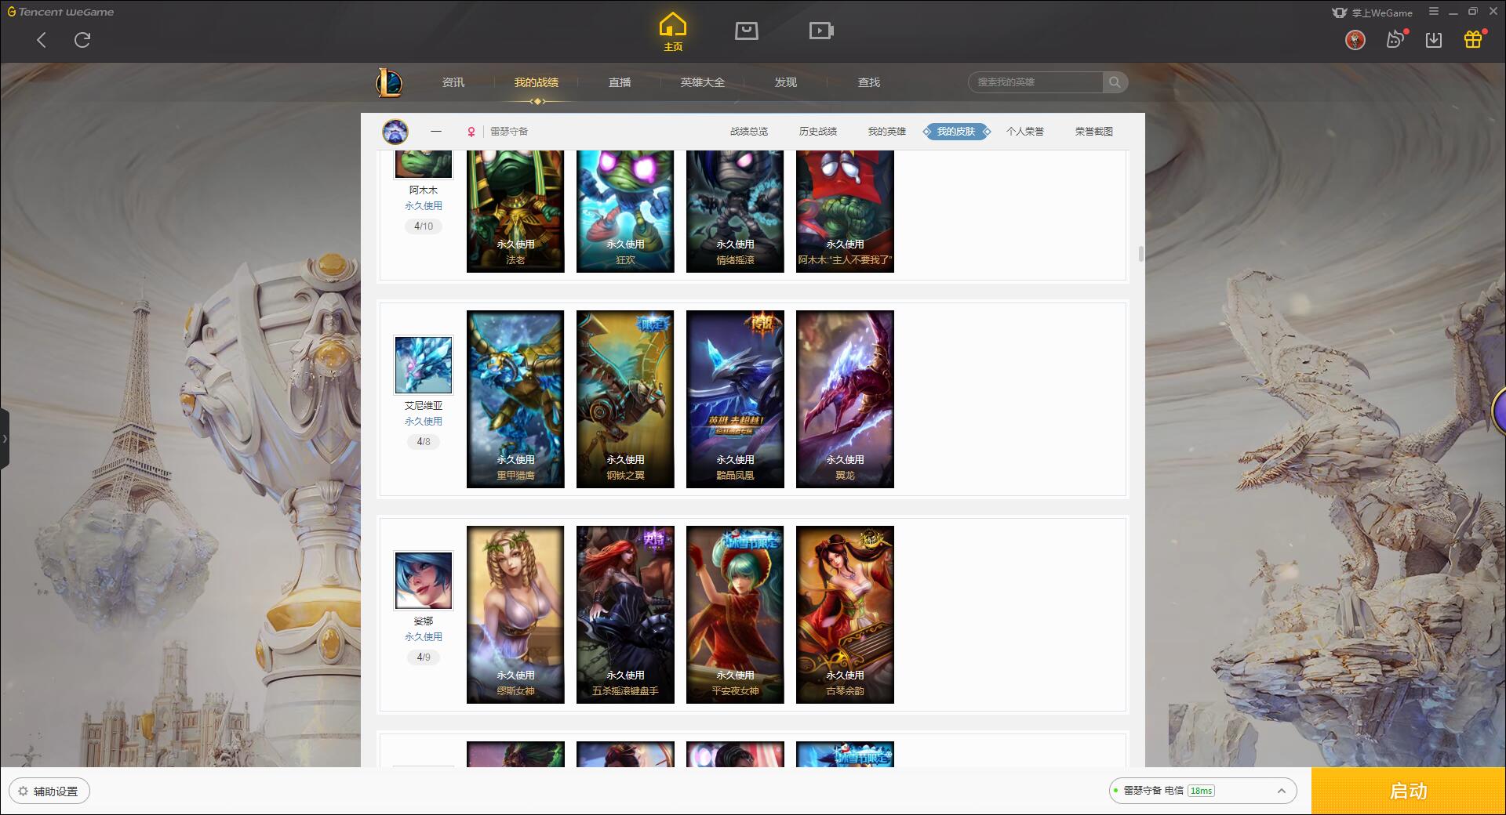Open the 平安夜女神 skin card

pyautogui.click(x=735, y=615)
